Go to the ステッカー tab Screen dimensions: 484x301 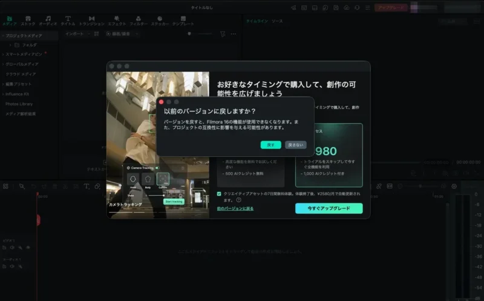(160, 21)
